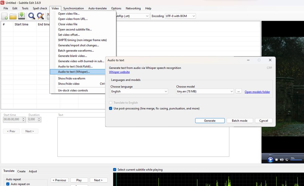
Task: Select Open second subtitle file...
Action: [x=83, y=29]
